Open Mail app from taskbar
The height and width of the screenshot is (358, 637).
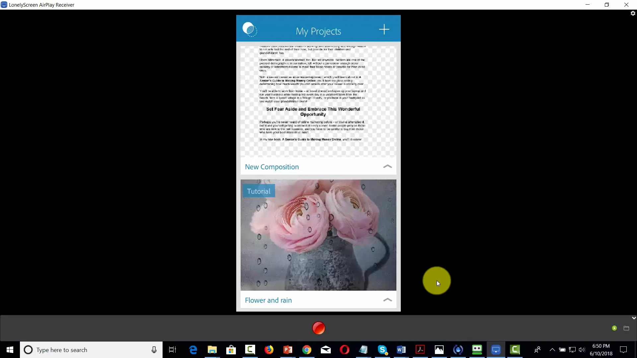[325, 350]
